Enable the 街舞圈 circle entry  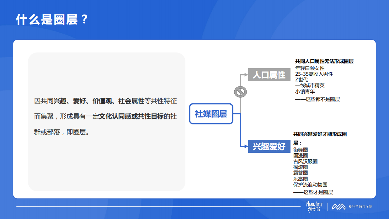click(x=302, y=150)
